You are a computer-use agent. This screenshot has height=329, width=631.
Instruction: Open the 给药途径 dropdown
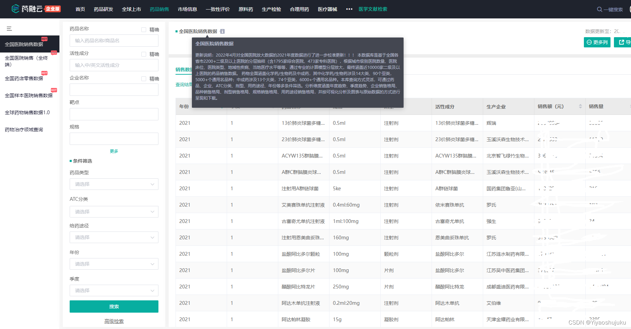pos(114,237)
